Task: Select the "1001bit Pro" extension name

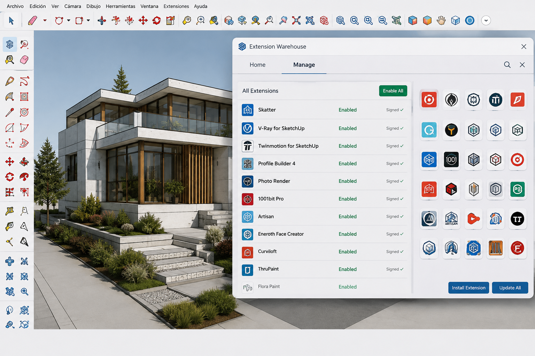Action: (x=271, y=199)
